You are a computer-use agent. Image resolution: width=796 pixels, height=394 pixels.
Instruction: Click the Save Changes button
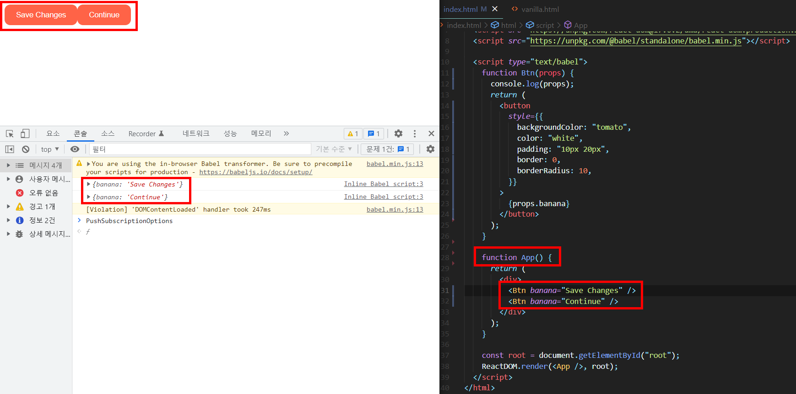tap(41, 15)
